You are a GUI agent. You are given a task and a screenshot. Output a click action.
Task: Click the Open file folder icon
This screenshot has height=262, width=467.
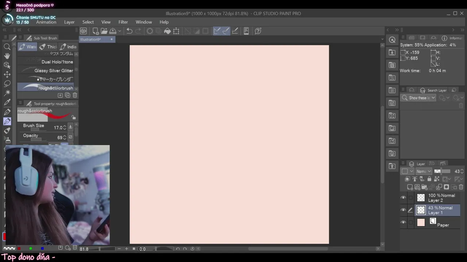pyautogui.click(x=104, y=31)
